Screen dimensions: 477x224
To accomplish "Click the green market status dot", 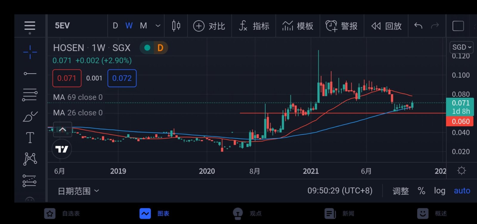I will (147, 48).
